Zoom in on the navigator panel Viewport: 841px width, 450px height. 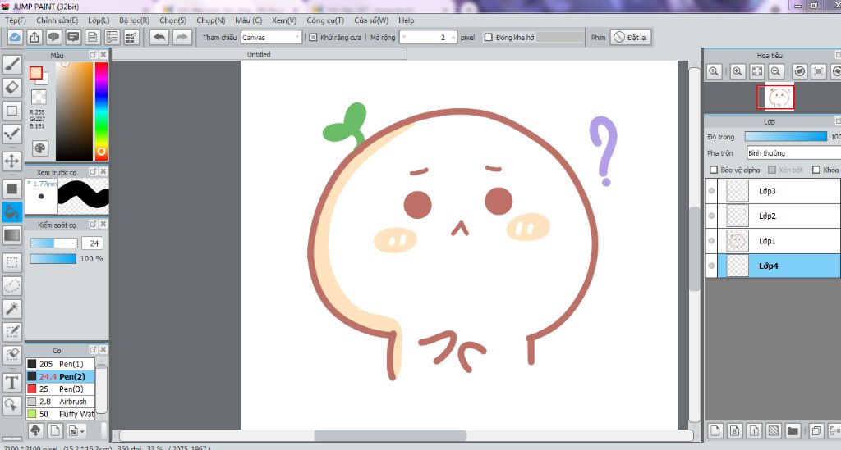738,71
